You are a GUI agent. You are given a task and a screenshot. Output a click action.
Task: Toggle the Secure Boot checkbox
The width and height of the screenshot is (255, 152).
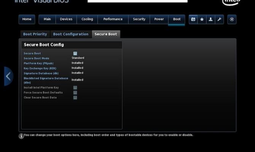click(x=75, y=54)
